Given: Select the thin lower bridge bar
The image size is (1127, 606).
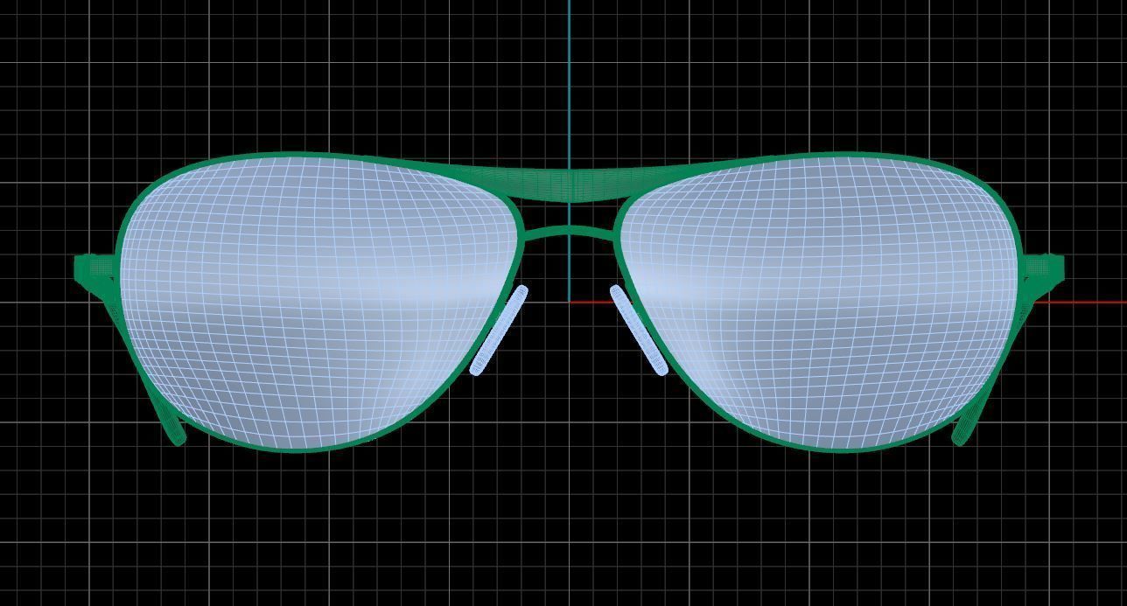Looking at the screenshot, I should [570, 233].
